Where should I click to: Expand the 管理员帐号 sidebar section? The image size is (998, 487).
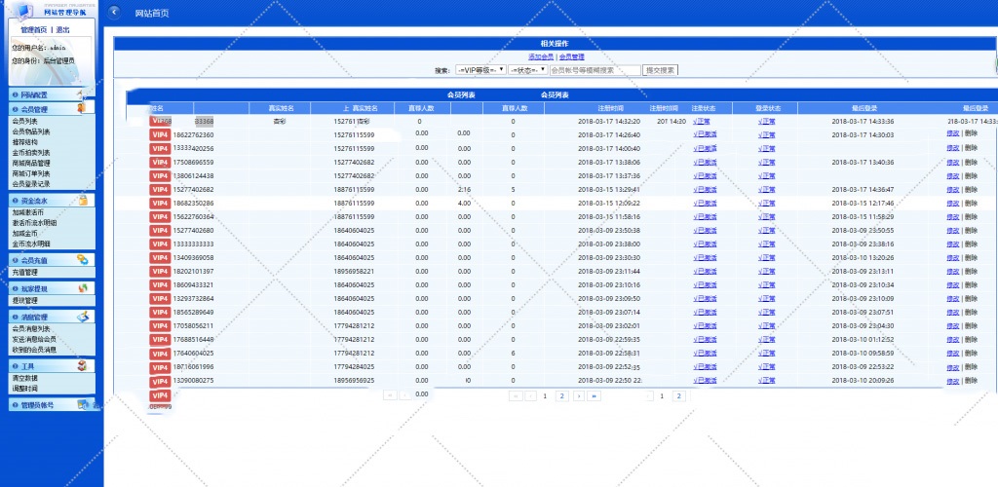[39, 404]
